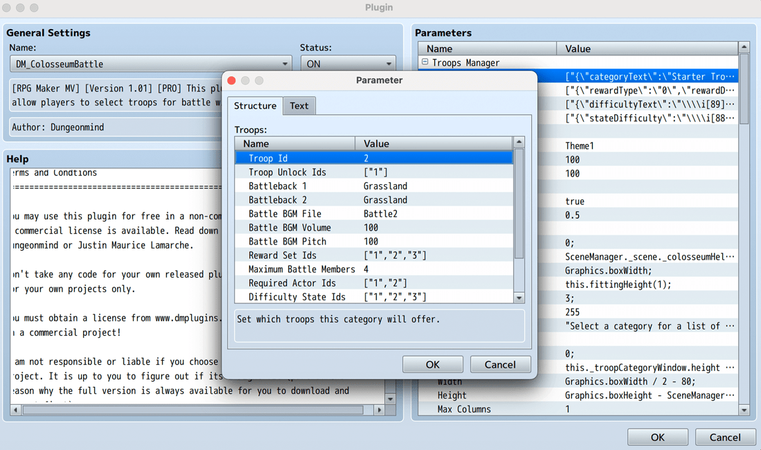This screenshot has width=761, height=450.
Task: Click the Help panel scroll-left arrow
Action: click(15, 411)
